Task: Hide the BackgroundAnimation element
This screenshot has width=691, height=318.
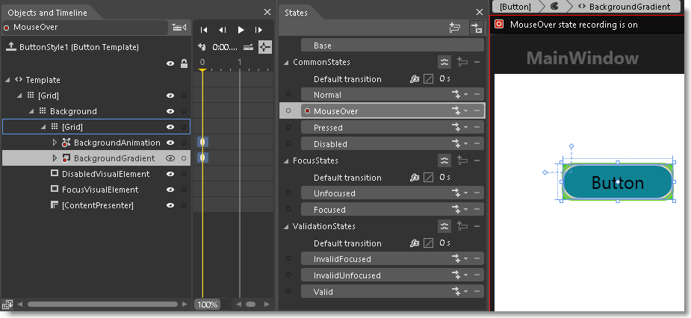Action: (170, 143)
